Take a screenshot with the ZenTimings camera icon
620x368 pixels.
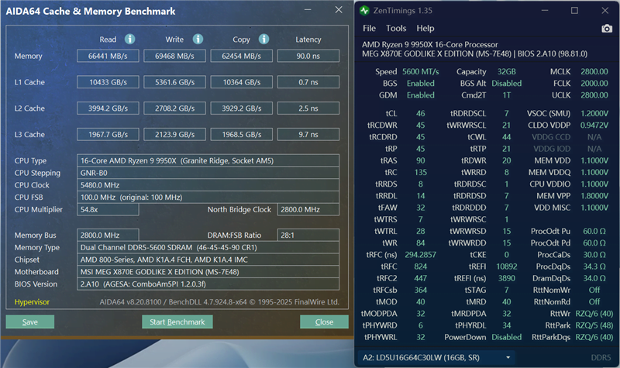[x=606, y=29]
